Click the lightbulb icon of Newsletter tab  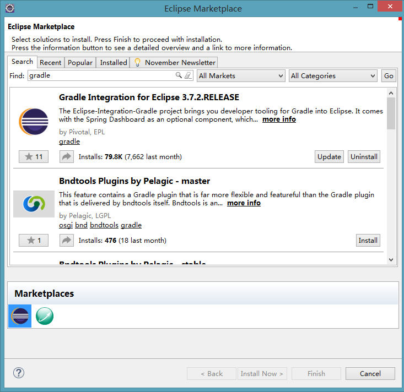137,62
